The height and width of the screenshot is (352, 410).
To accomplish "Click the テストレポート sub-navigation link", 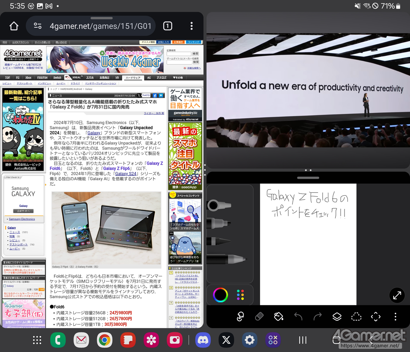I will click(x=25, y=83).
